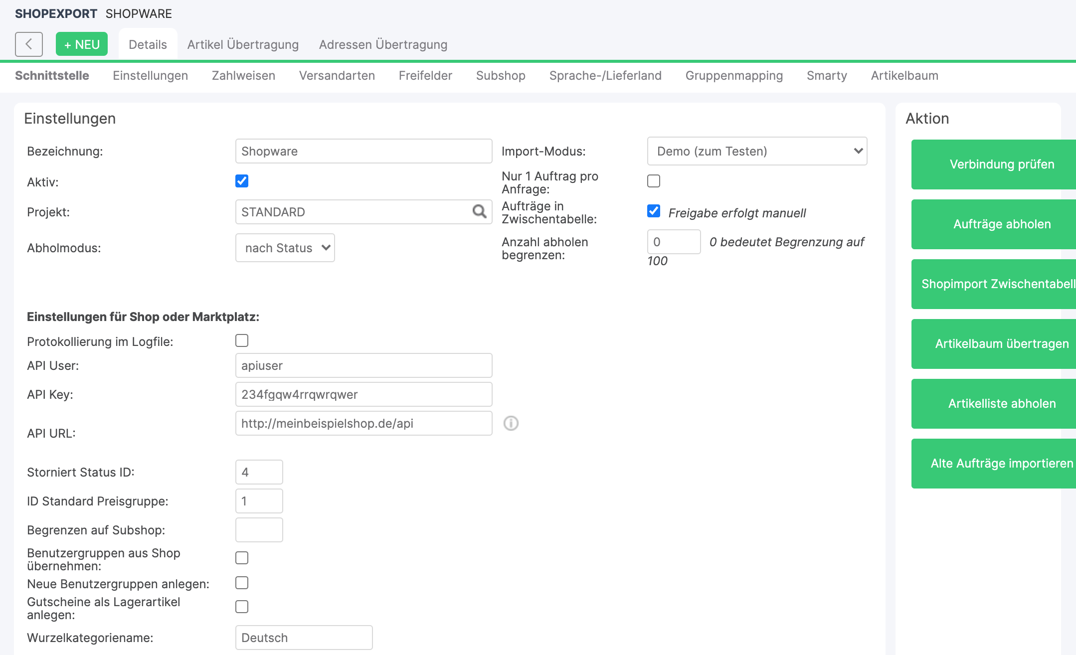Open the Abholmodus dropdown
This screenshot has height=655, width=1076.
[285, 248]
